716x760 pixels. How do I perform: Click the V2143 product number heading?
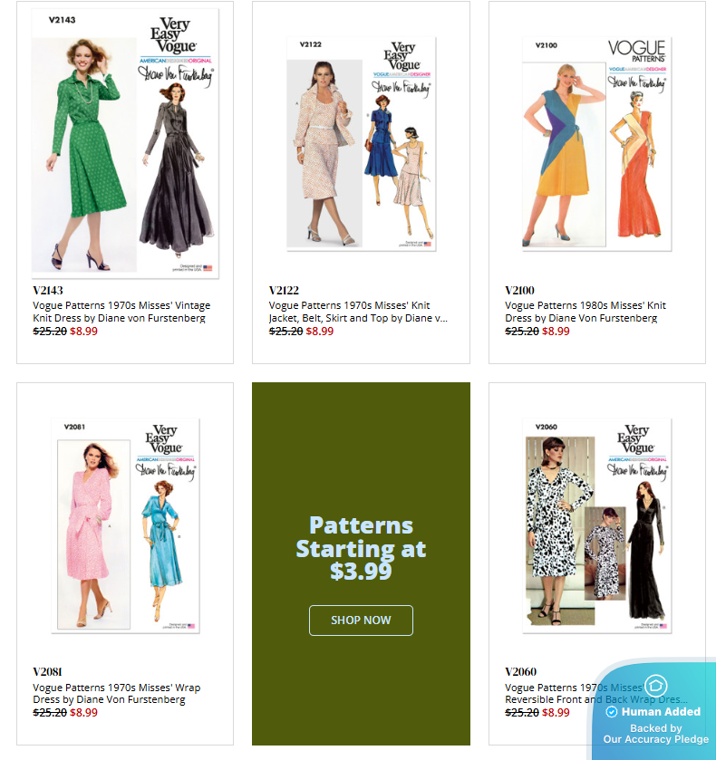point(48,291)
